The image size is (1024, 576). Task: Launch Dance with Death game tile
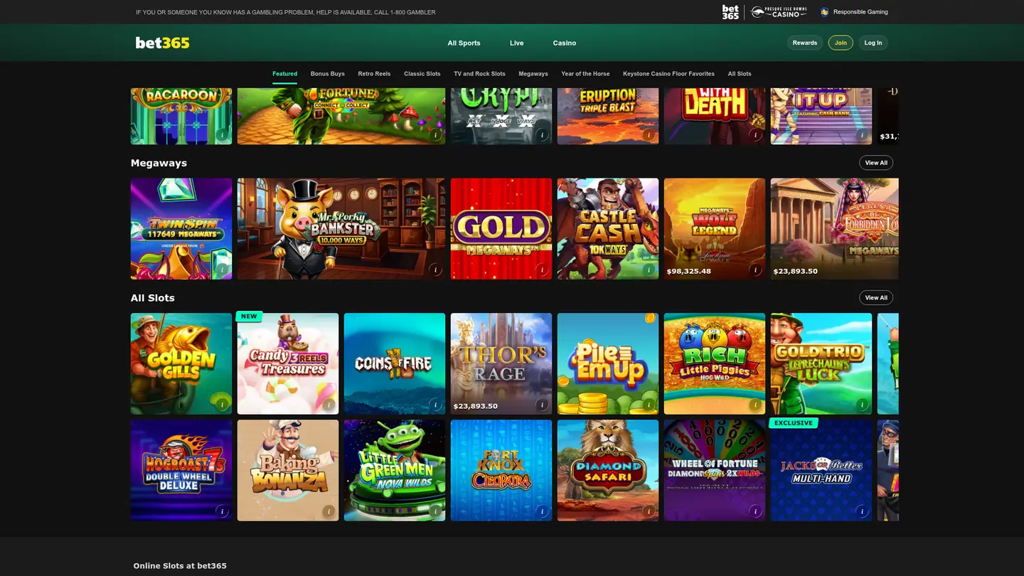tap(715, 116)
